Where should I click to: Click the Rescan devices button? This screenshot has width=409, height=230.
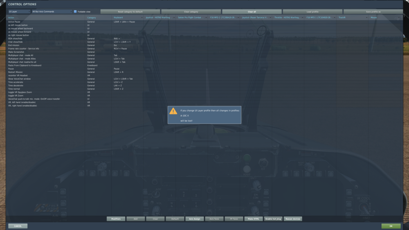(x=293, y=219)
